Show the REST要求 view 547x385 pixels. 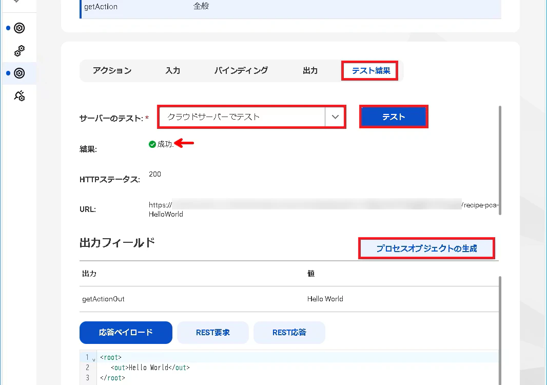point(213,332)
